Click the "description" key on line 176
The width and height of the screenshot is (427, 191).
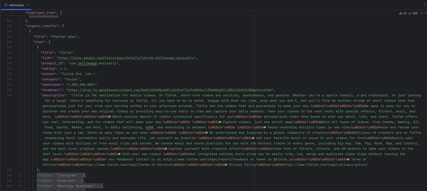pyautogui.click(x=53, y=95)
